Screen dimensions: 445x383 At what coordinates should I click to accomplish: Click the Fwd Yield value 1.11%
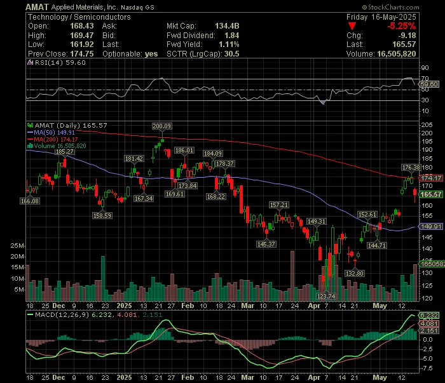229,44
